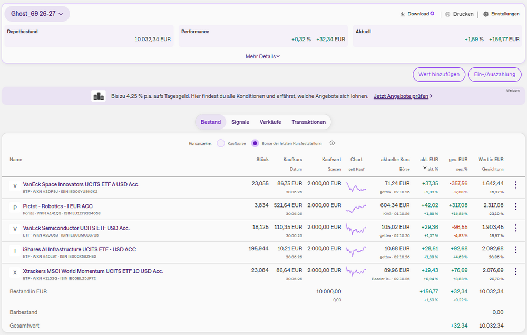Viewport: 527px width, 335px height.
Task: Click the Ein-/Auszahlung button
Action: click(x=495, y=75)
